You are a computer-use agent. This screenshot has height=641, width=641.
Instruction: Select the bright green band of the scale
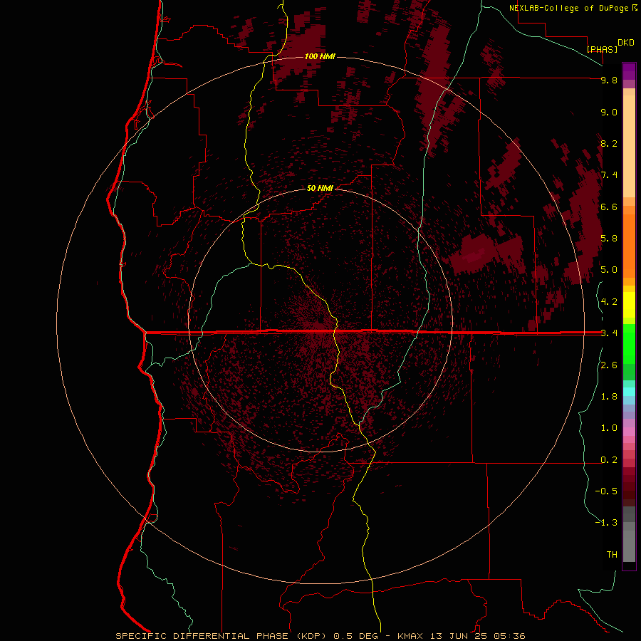[629, 343]
